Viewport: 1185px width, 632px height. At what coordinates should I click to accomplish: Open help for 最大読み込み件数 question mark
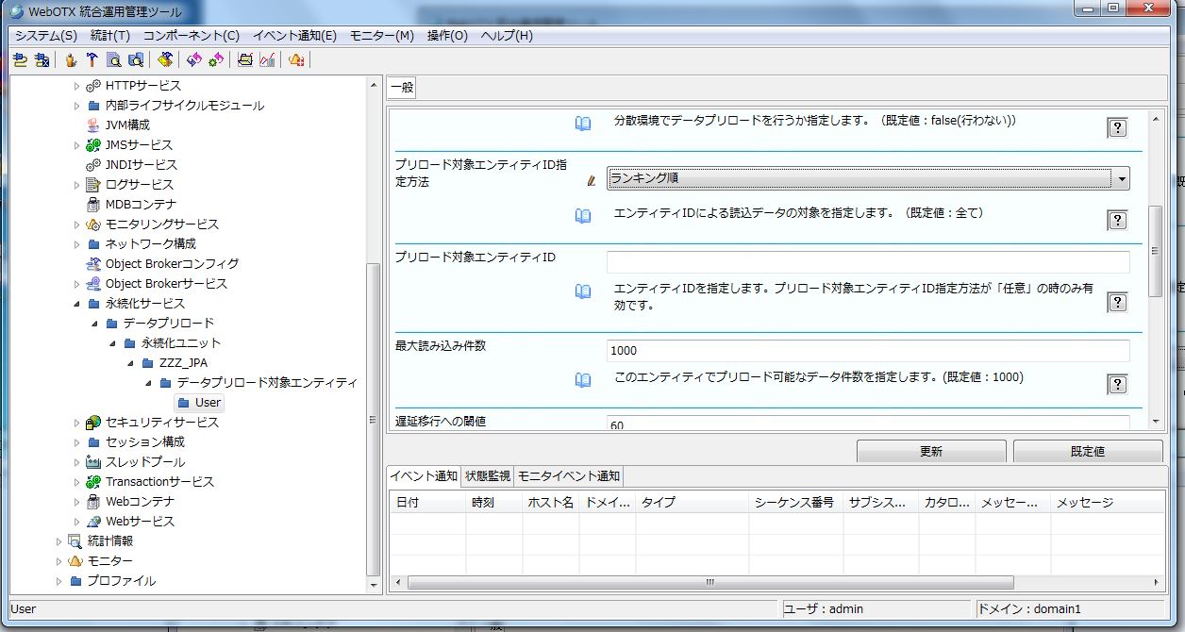pos(1117,384)
